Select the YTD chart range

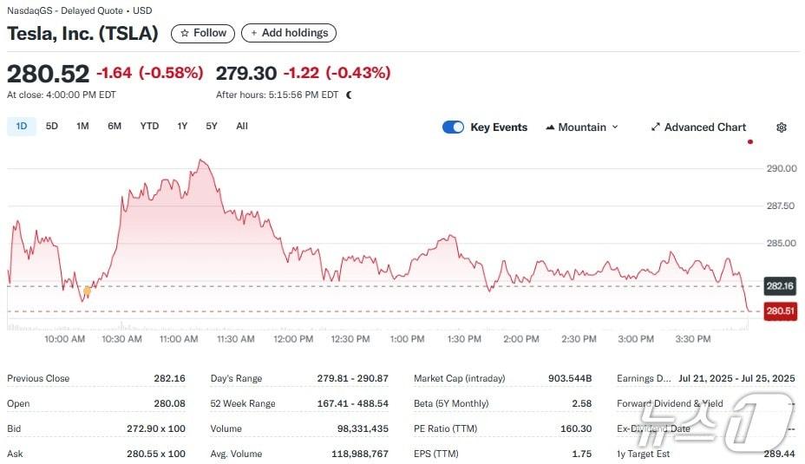click(149, 127)
